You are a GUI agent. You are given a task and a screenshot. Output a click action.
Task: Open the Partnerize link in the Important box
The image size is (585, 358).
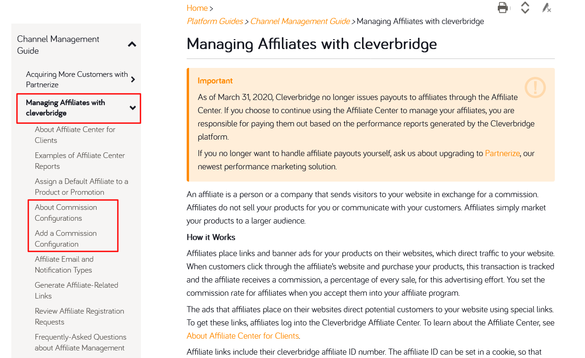503,153
